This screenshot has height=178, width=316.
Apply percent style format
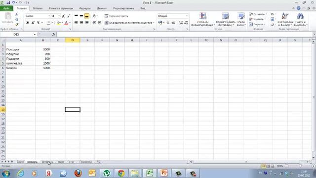coord(168,23)
